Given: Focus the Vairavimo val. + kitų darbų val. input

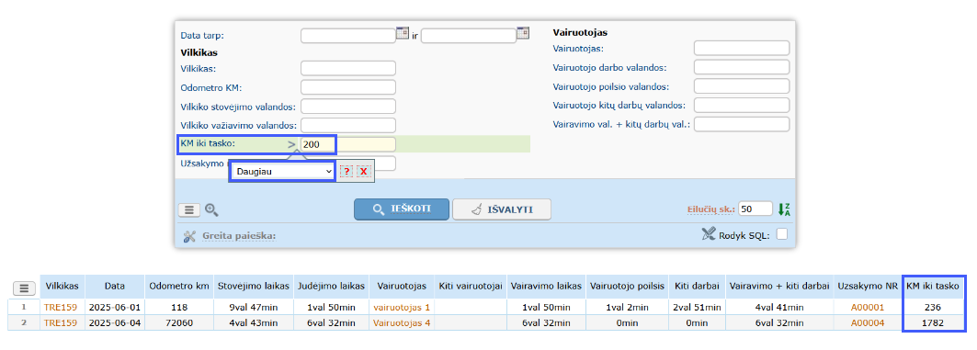Looking at the screenshot, I should pos(742,125).
